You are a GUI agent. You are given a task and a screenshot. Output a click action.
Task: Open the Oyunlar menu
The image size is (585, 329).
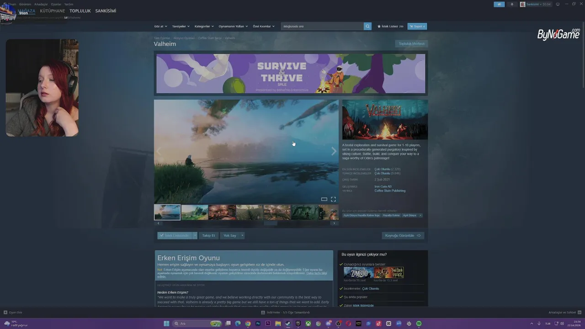tap(56, 4)
